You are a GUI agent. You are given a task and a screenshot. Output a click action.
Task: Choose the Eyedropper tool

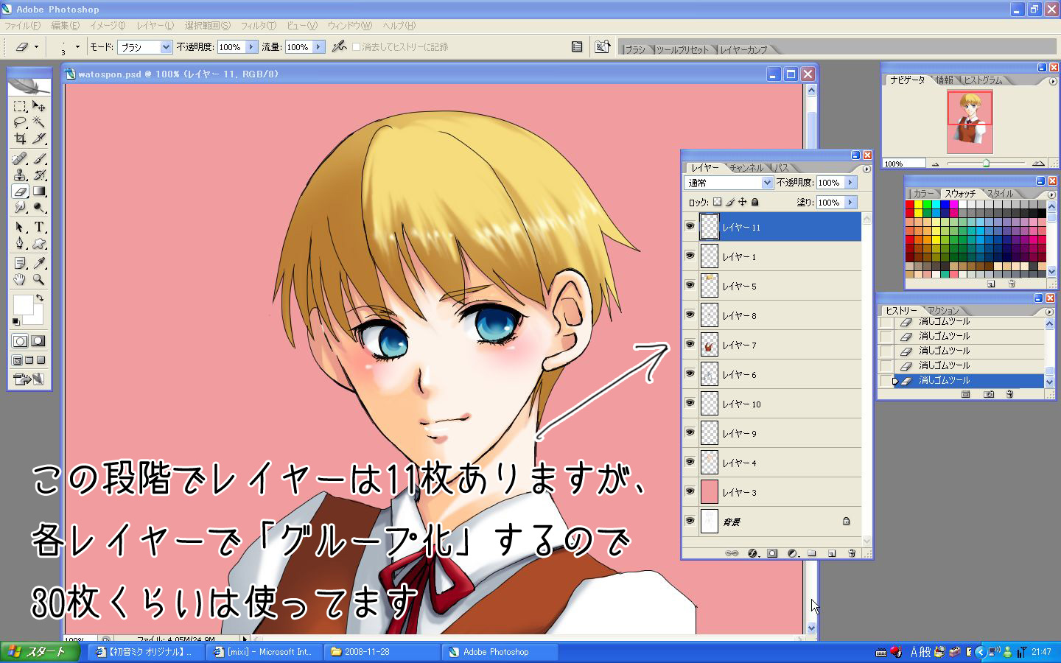point(39,263)
